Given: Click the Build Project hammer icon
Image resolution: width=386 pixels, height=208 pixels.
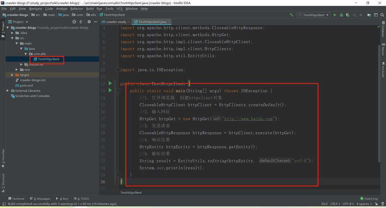Looking at the screenshot, I should click(x=292, y=15).
